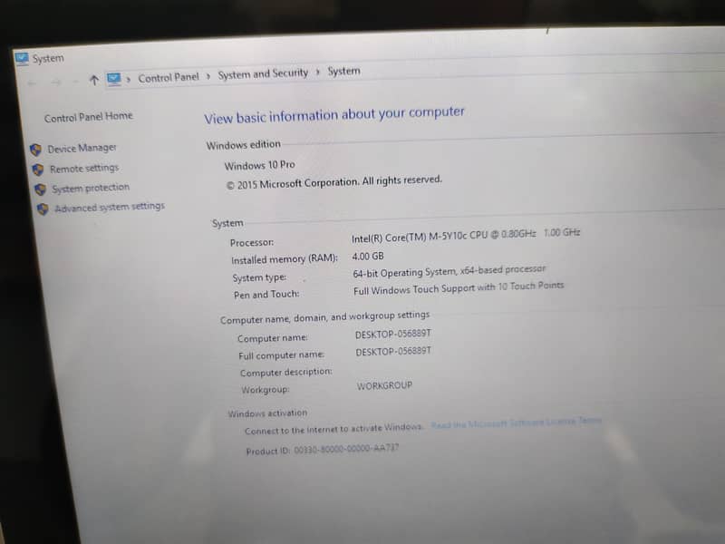Screen dimensions: 725x544
Task: Read the Microsoft Software License Terms link
Action: point(516,423)
